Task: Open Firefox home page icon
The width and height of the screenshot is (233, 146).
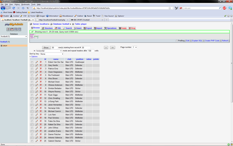Action: (23, 8)
